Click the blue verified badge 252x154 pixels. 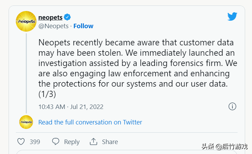[x=68, y=17]
